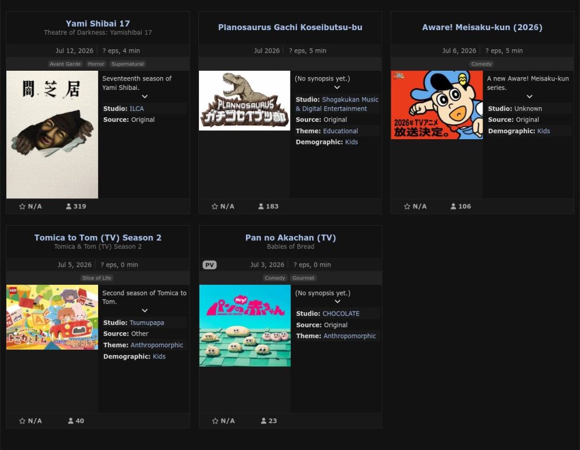This screenshot has width=580, height=450.
Task: Play the PV badge on Pan no Akachan
Action: click(209, 265)
